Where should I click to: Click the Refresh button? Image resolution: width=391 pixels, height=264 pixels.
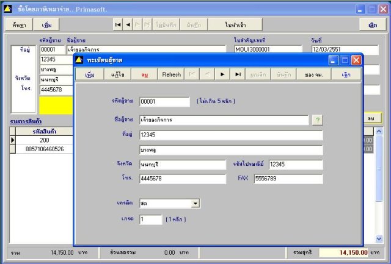(x=171, y=74)
